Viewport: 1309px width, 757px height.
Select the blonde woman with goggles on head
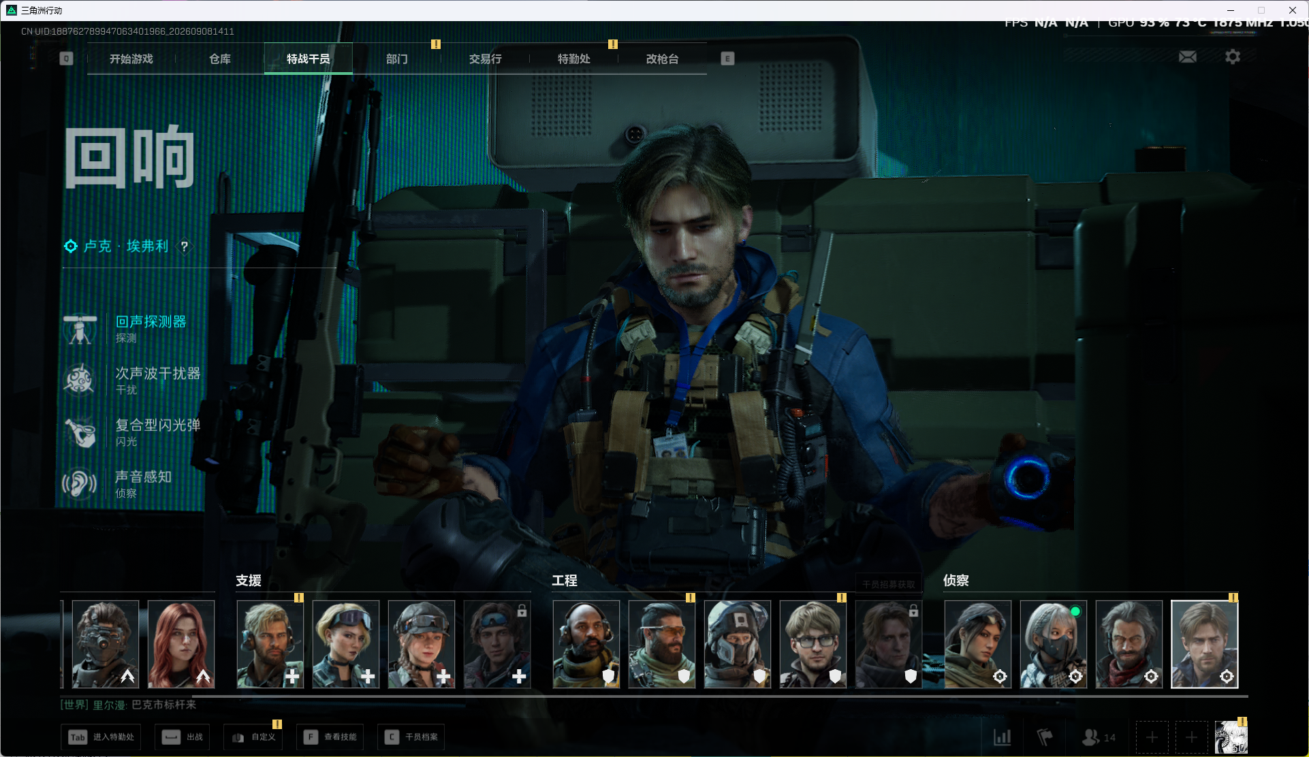click(346, 644)
